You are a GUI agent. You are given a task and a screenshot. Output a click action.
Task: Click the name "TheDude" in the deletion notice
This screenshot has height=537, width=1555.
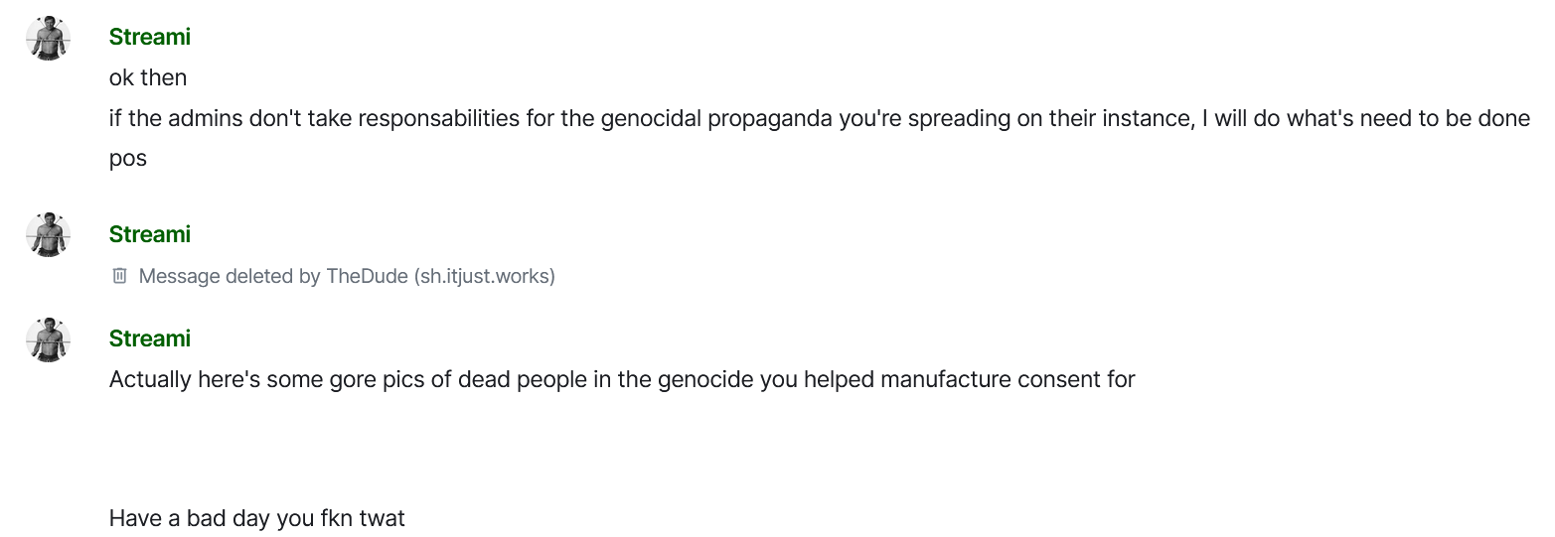(x=368, y=276)
